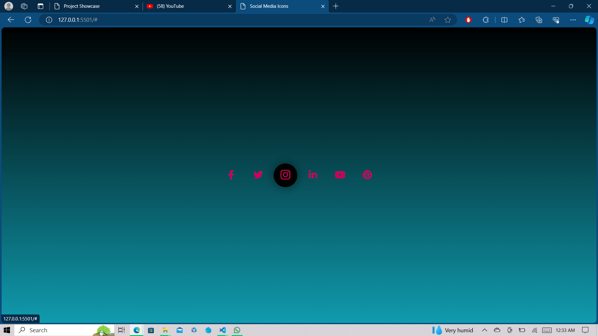Image resolution: width=598 pixels, height=336 pixels.
Task: Click the Facebook social icon
Action: pos(231,175)
